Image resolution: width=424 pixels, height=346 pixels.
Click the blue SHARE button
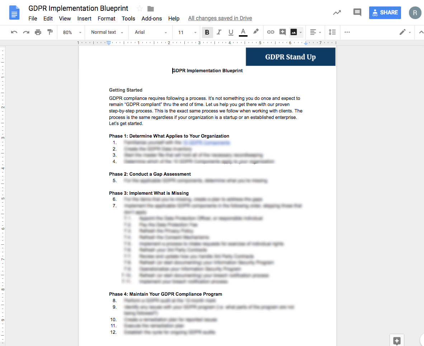pos(385,13)
